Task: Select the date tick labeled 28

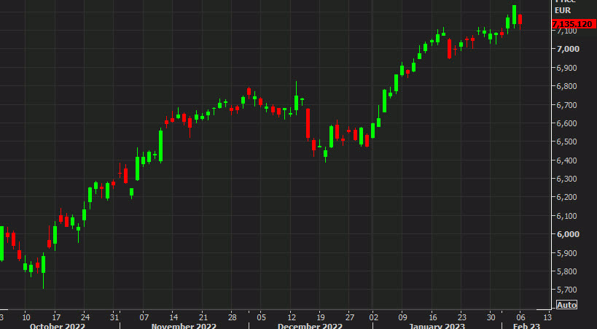Action: click(x=233, y=317)
